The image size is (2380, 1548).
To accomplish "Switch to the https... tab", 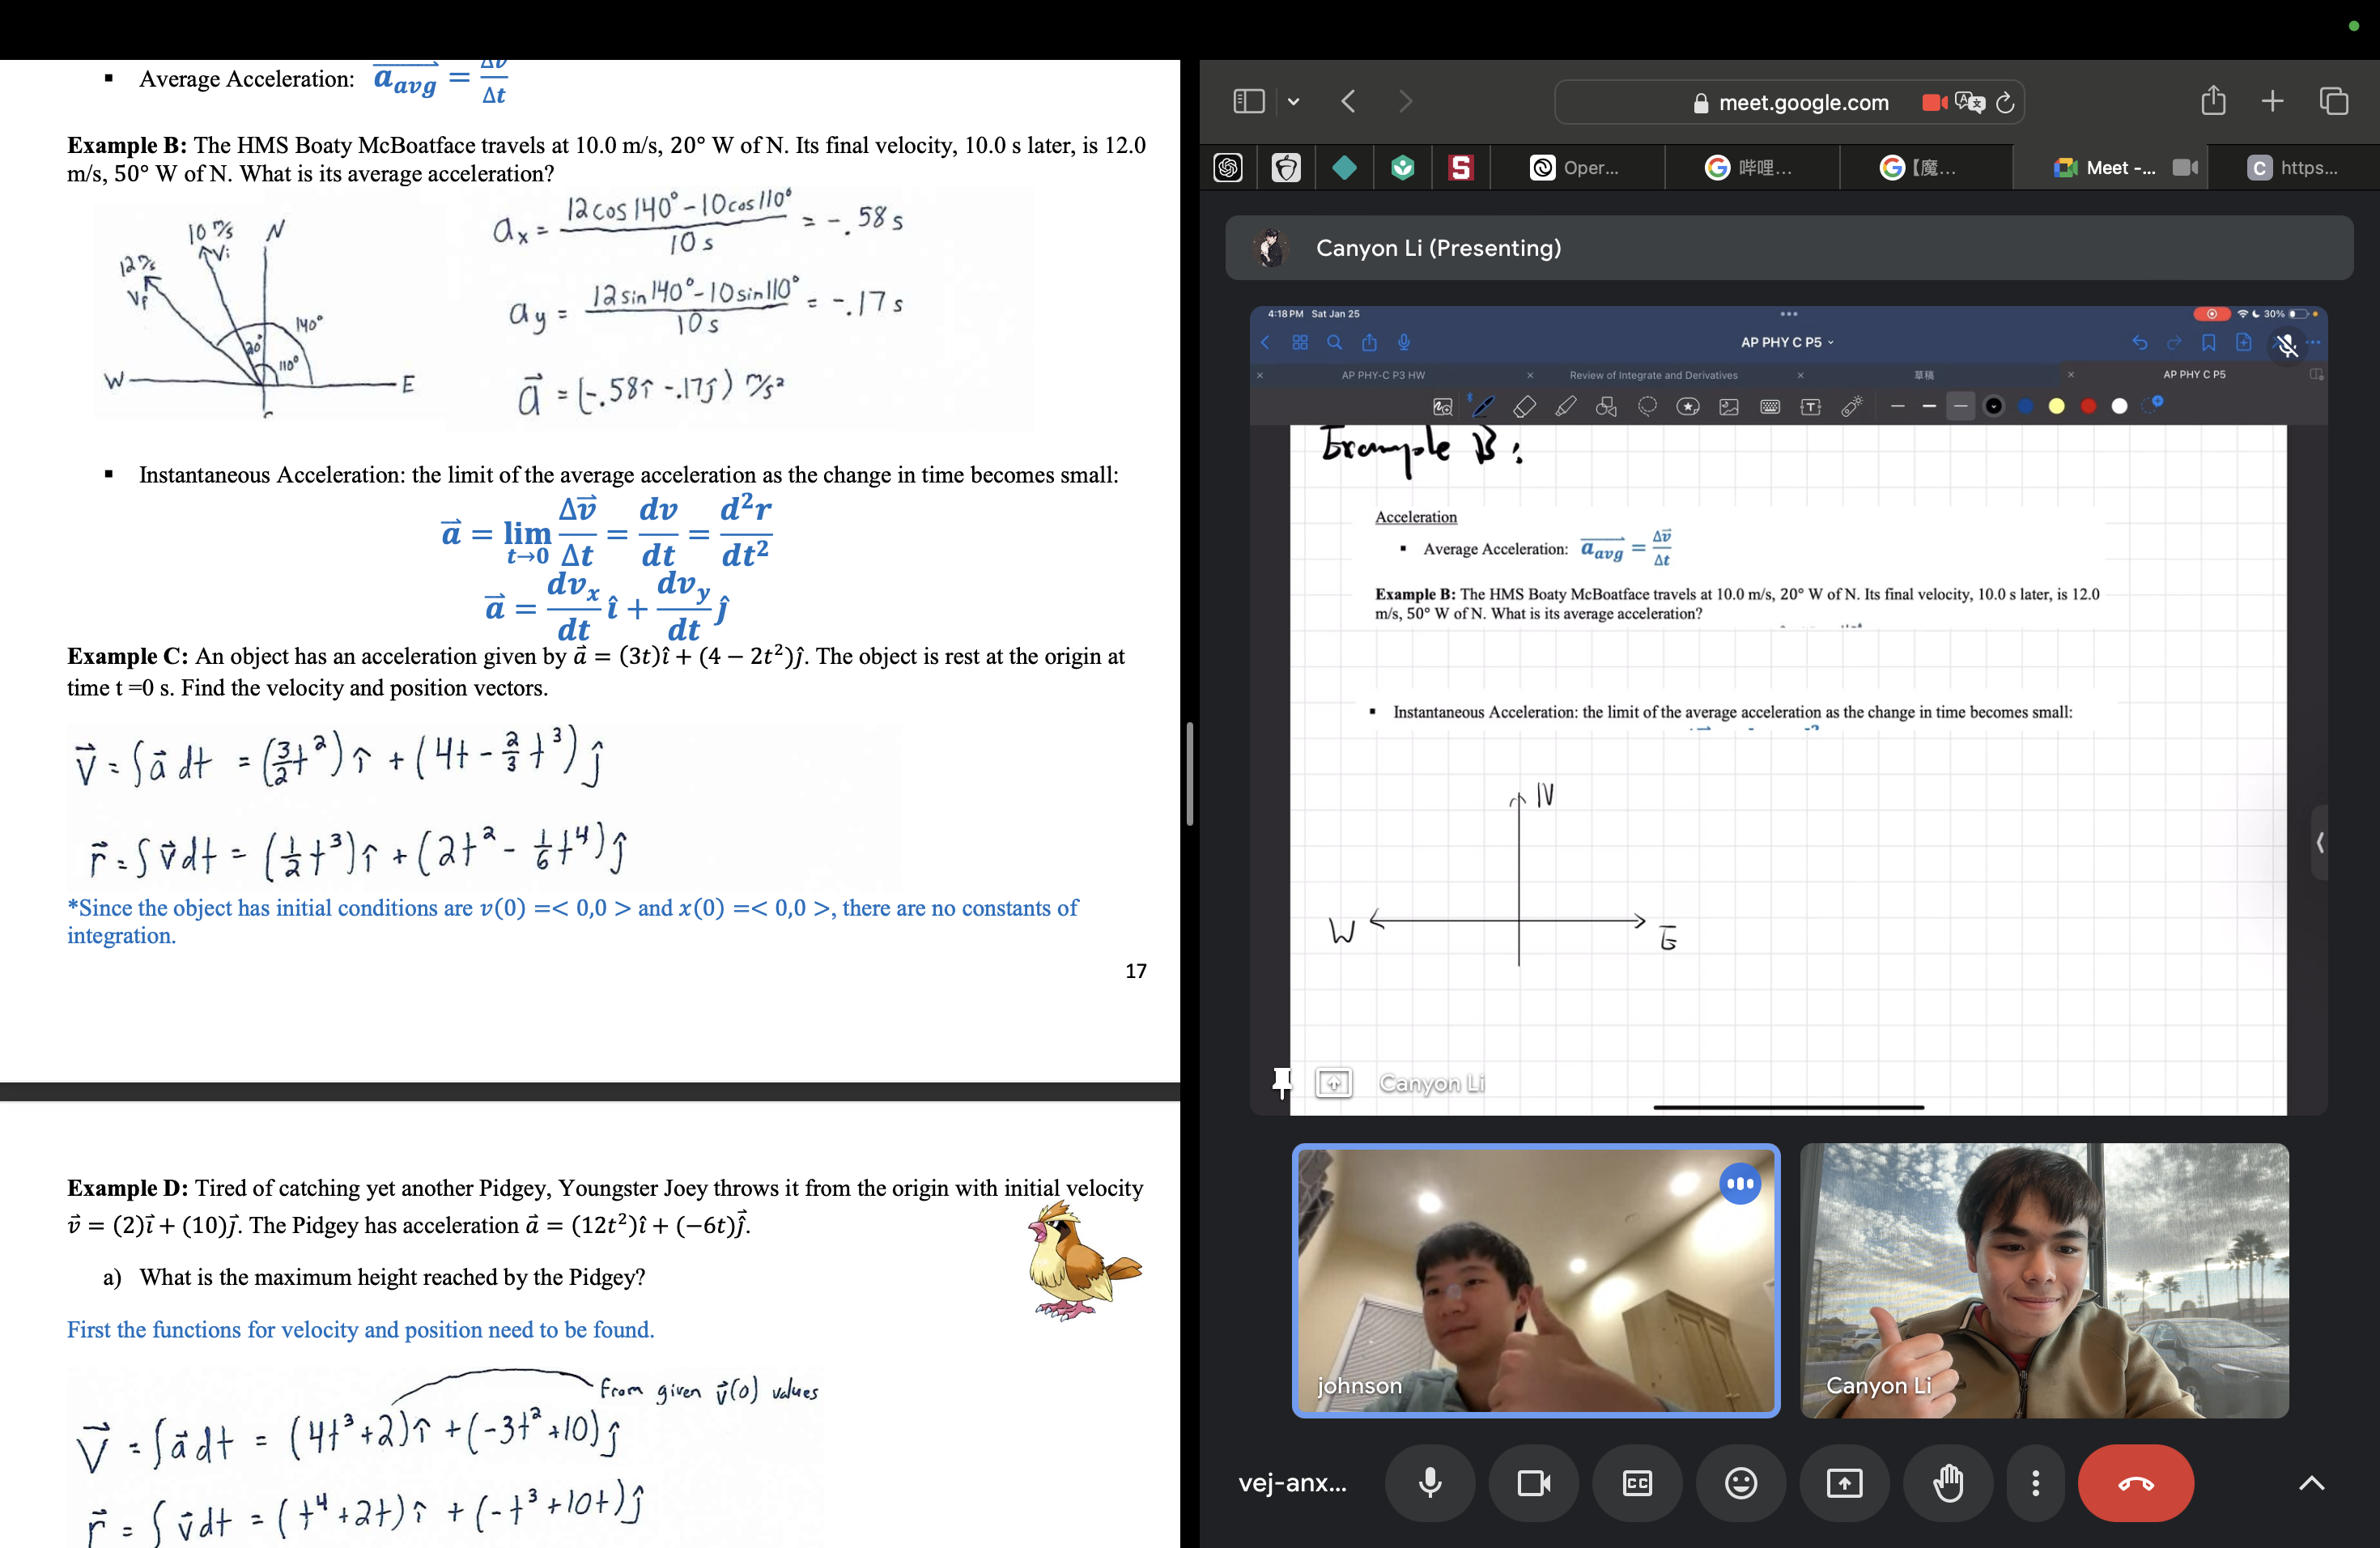I will tap(2293, 168).
